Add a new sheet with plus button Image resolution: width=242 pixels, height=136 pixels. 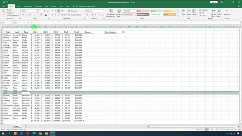click(x=26, y=126)
